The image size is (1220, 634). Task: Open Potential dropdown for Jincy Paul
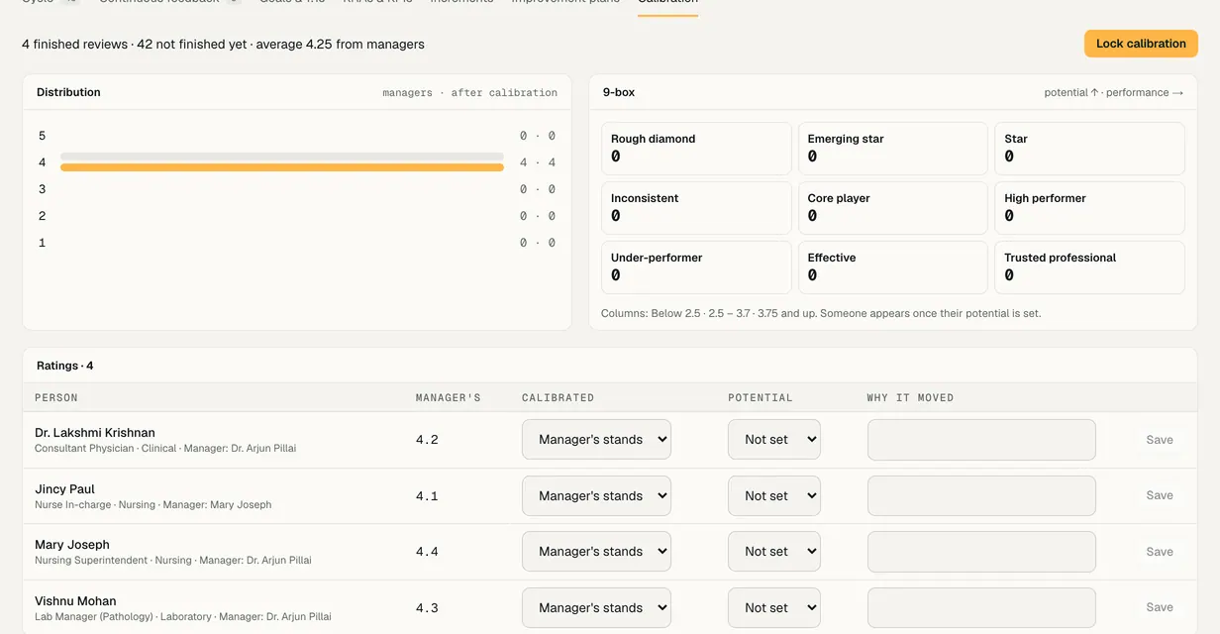tap(774, 495)
